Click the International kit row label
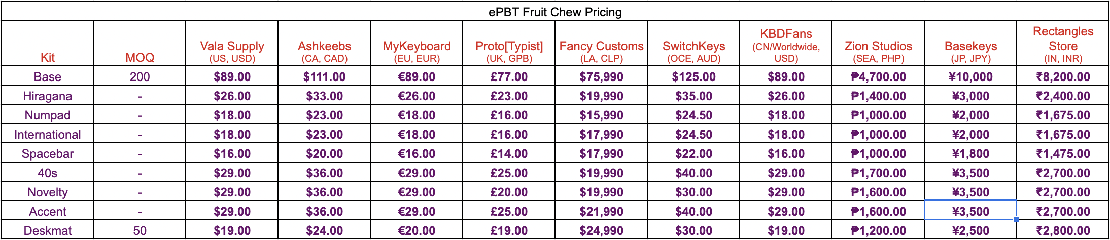Screen dimensions: 1110x240 pyautogui.click(x=47, y=134)
